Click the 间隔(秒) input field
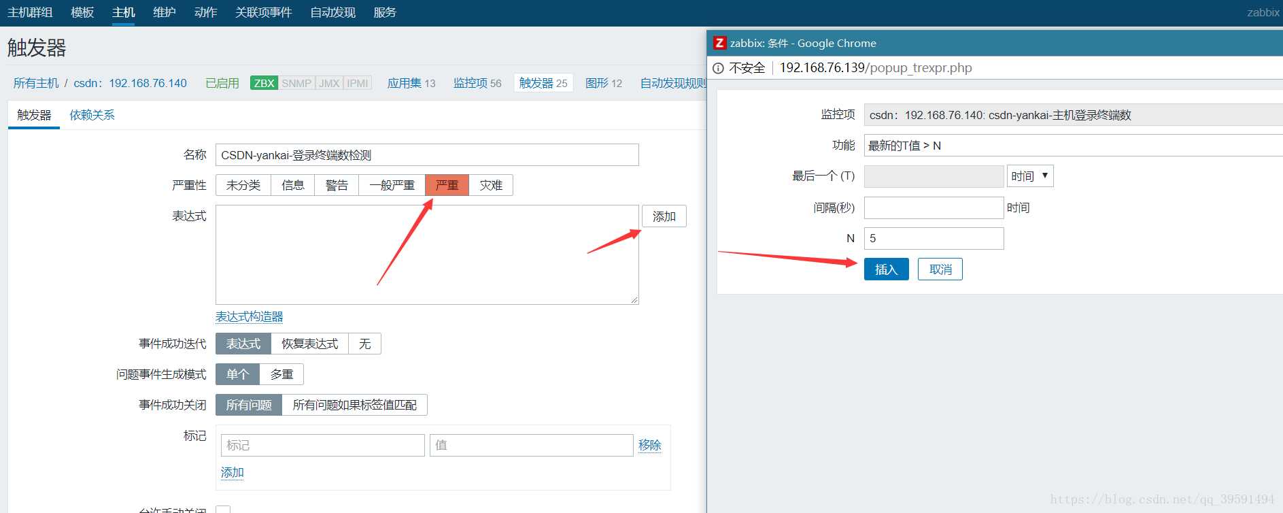 coord(934,208)
